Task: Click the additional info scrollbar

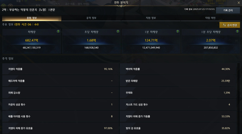Action: pyautogui.click(x=238, y=98)
